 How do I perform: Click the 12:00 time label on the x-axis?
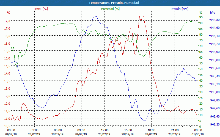[x=105, y=130]
